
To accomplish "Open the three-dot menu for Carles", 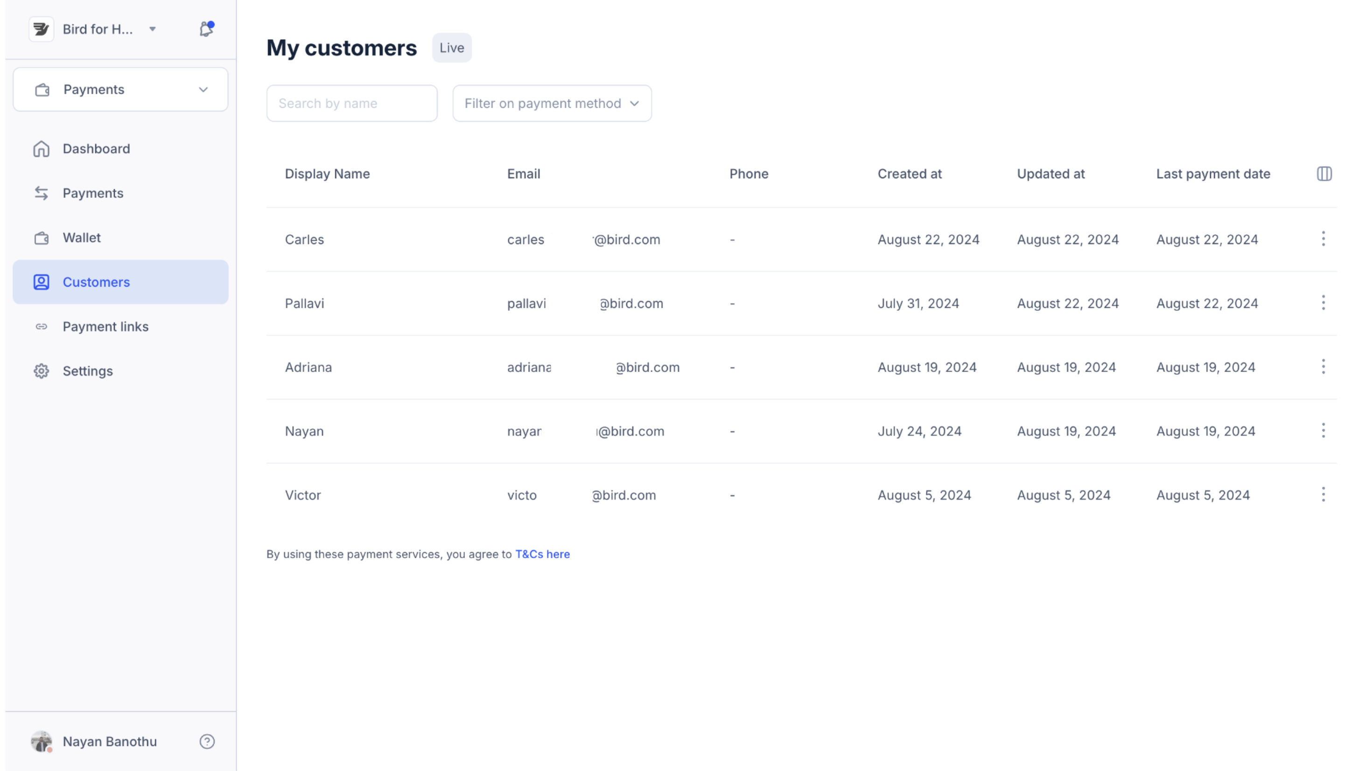I will tap(1323, 238).
